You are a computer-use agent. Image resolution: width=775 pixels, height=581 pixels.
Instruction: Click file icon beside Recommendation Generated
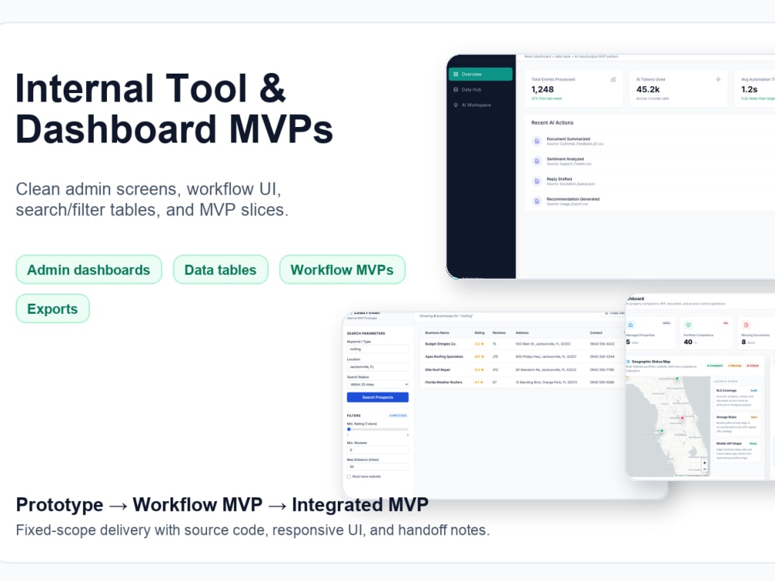tap(537, 201)
